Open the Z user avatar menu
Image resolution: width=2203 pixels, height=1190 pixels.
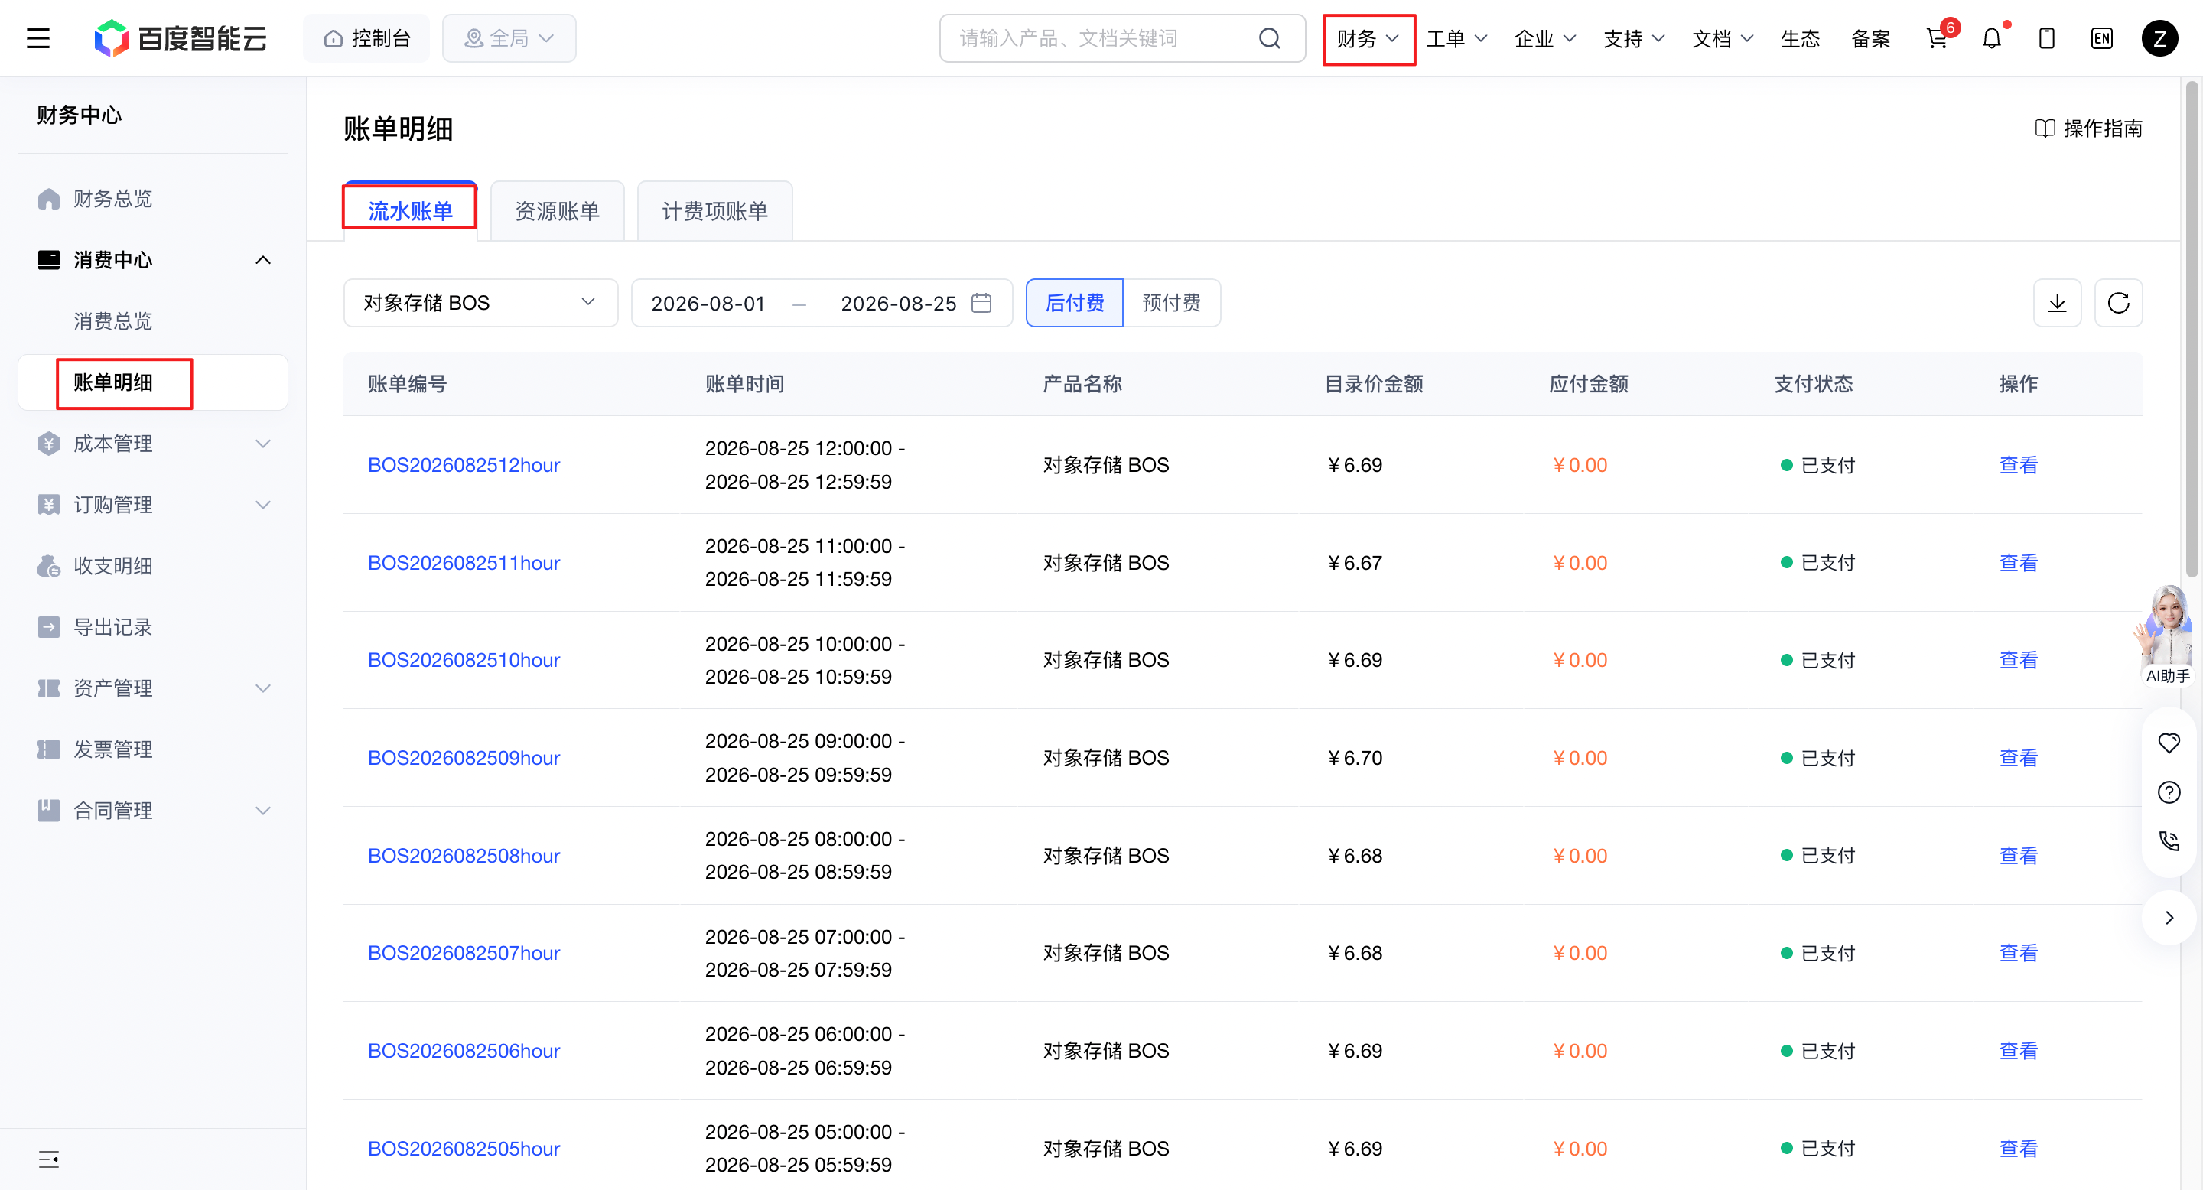pyautogui.click(x=2159, y=38)
